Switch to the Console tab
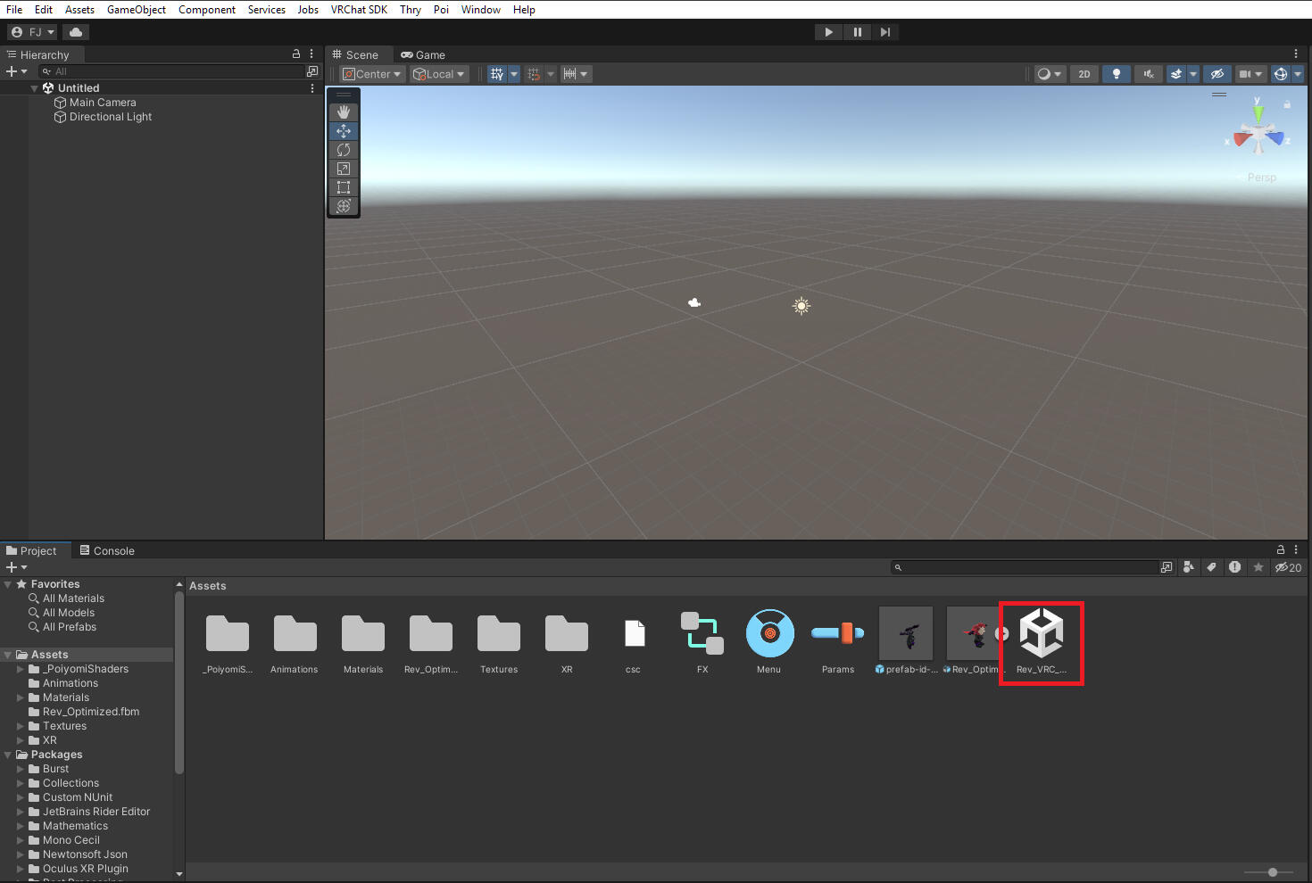1312x883 pixels. [107, 550]
